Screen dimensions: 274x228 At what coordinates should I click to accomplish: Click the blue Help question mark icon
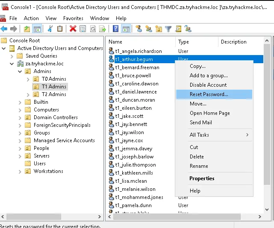point(115,29)
